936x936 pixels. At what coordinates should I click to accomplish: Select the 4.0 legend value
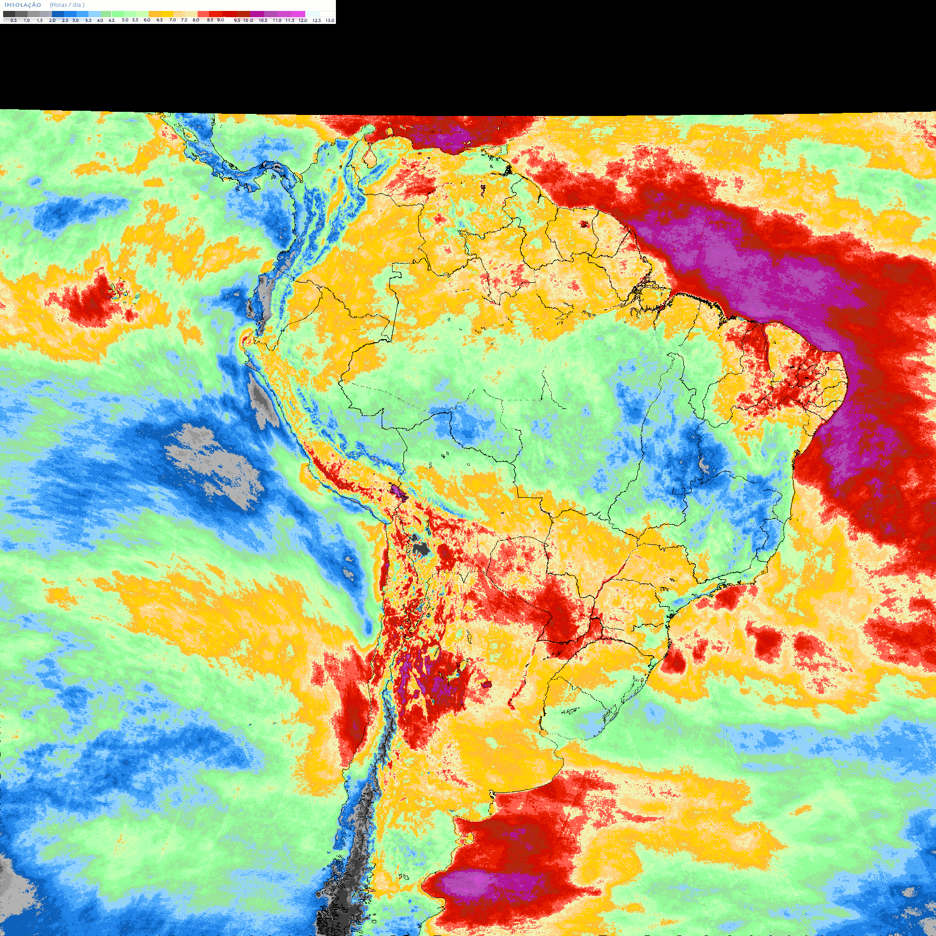(100, 20)
